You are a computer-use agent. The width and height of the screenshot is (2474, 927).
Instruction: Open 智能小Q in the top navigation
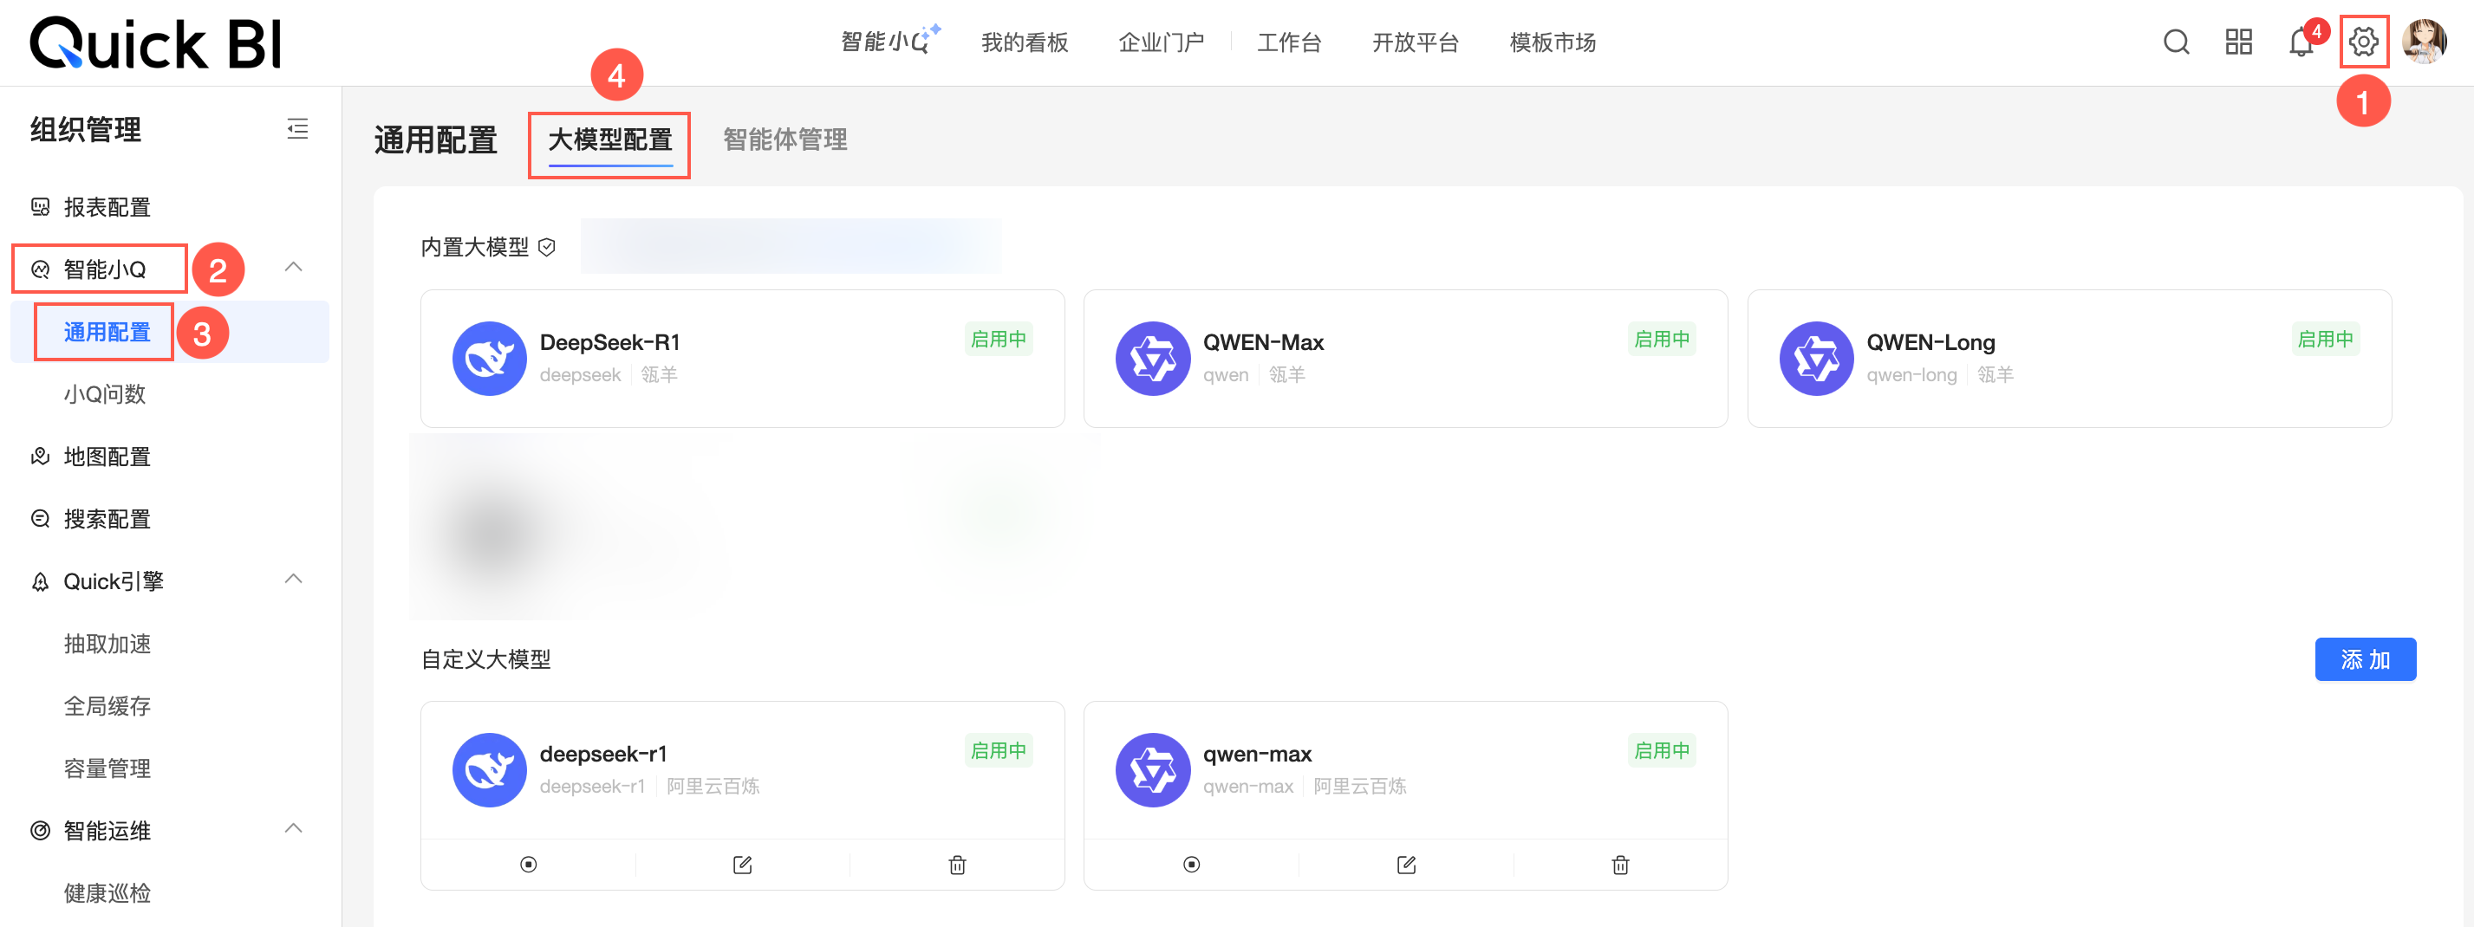890,41
